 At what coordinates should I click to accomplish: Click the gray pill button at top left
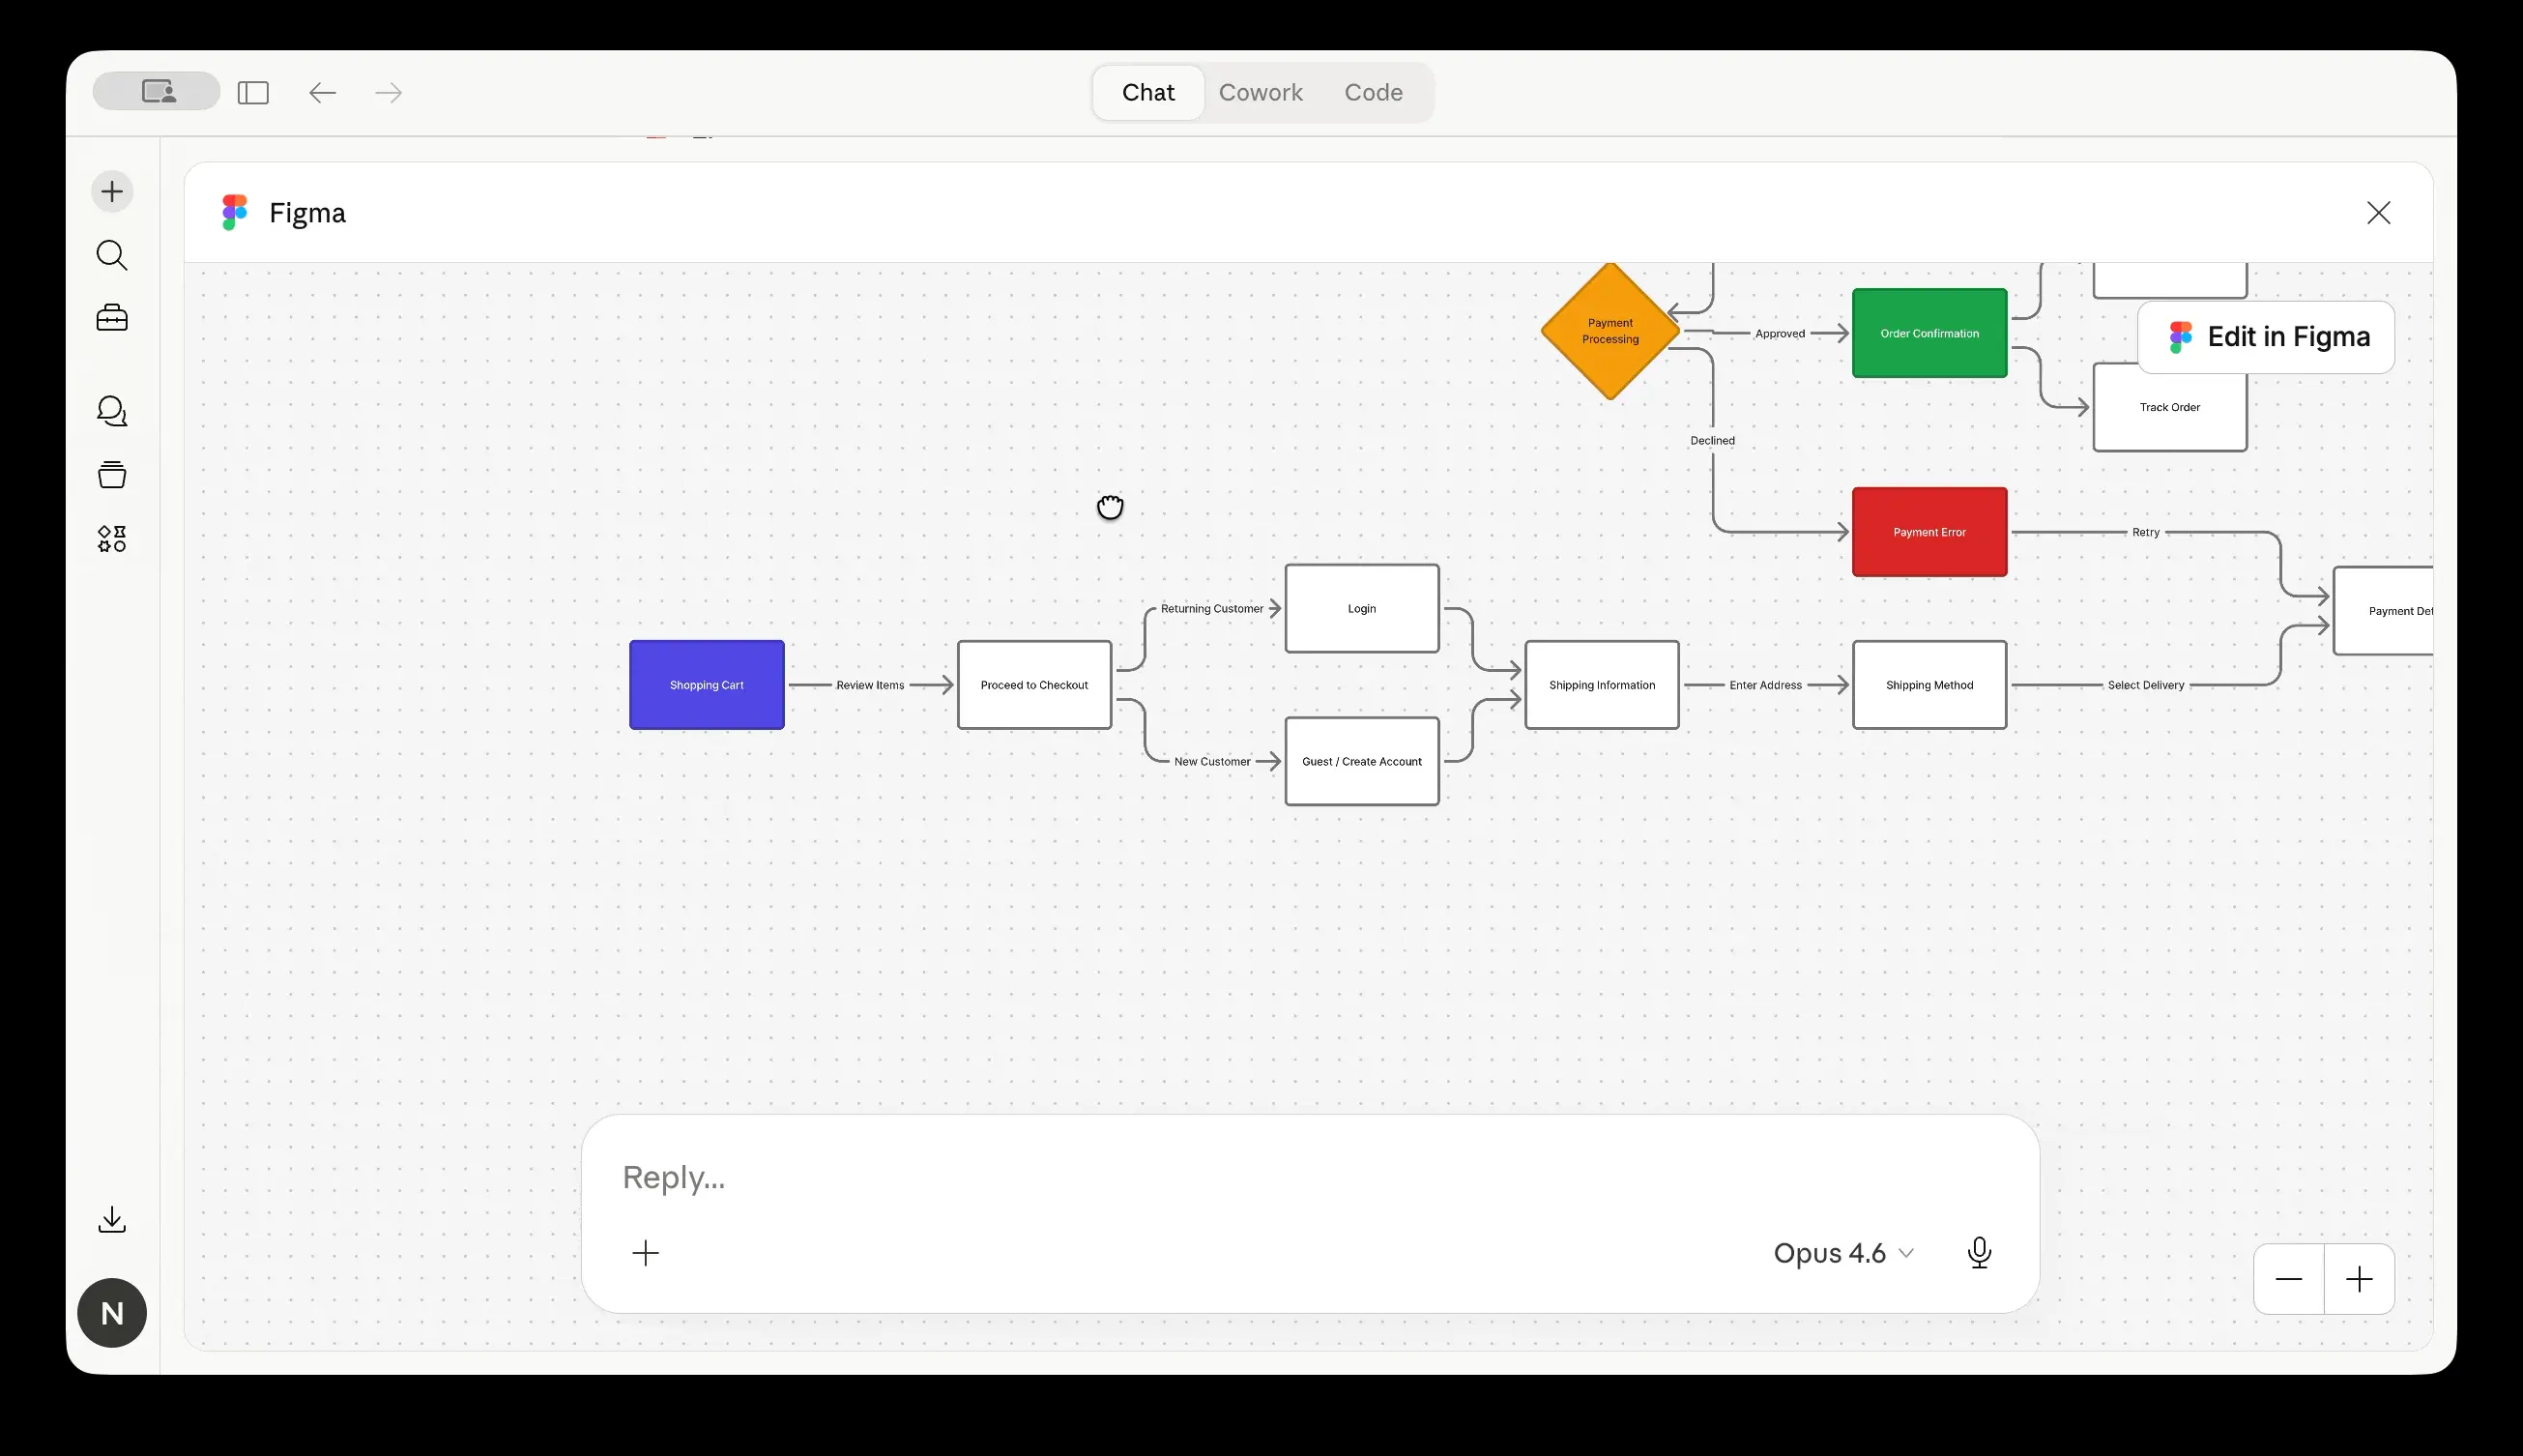(x=157, y=91)
